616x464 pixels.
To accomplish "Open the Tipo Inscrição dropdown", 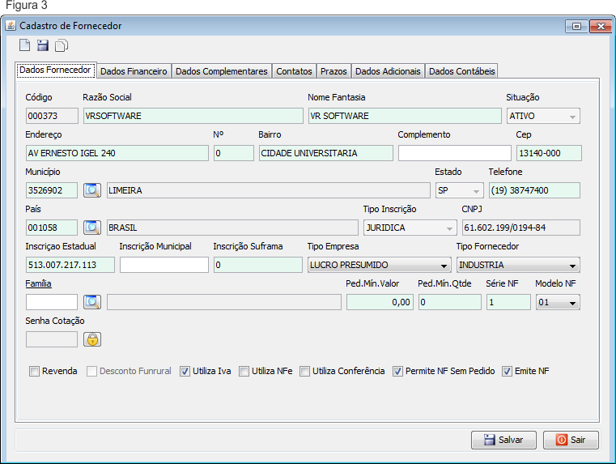I will (x=410, y=228).
